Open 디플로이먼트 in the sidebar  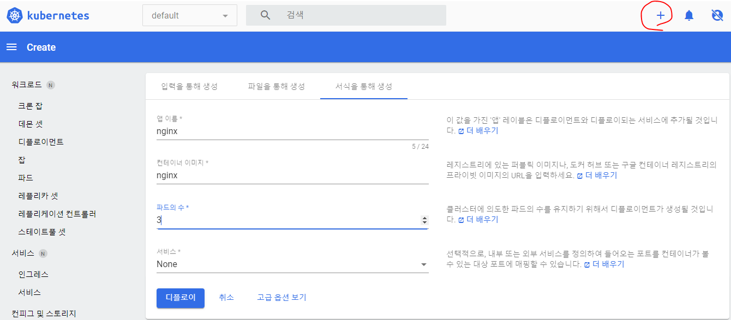click(41, 142)
